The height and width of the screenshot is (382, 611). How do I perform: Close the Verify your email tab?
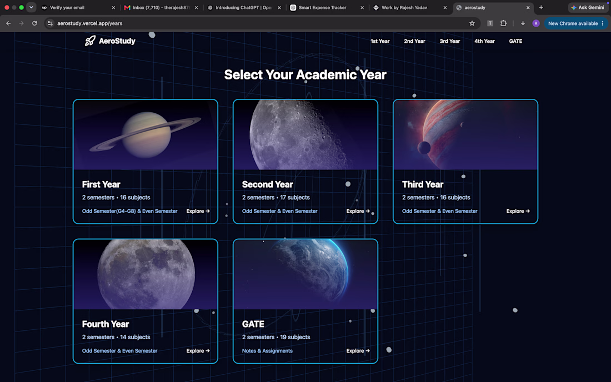pyautogui.click(x=113, y=7)
